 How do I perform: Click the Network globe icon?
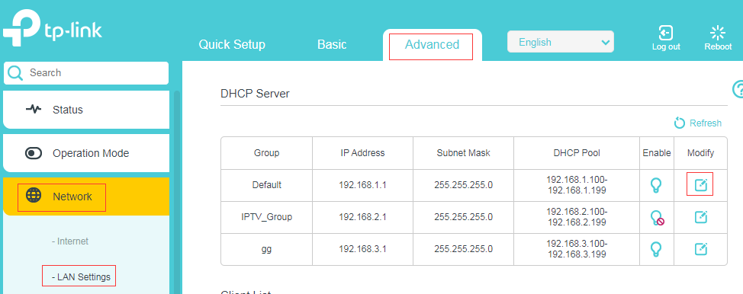point(33,196)
